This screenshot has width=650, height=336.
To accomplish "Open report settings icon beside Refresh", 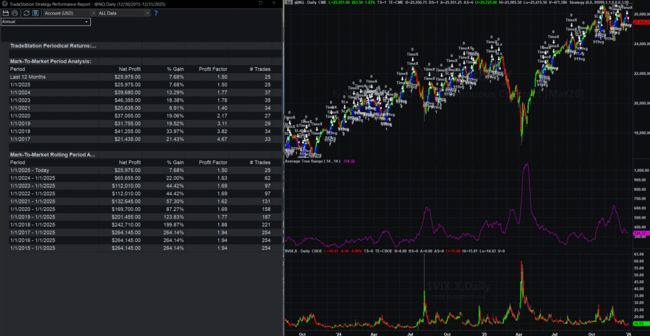I will (36, 13).
